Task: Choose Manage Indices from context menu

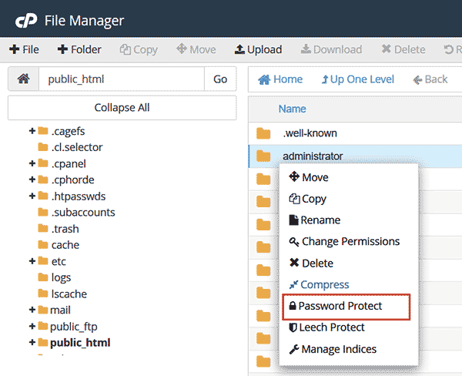Action: point(333,349)
